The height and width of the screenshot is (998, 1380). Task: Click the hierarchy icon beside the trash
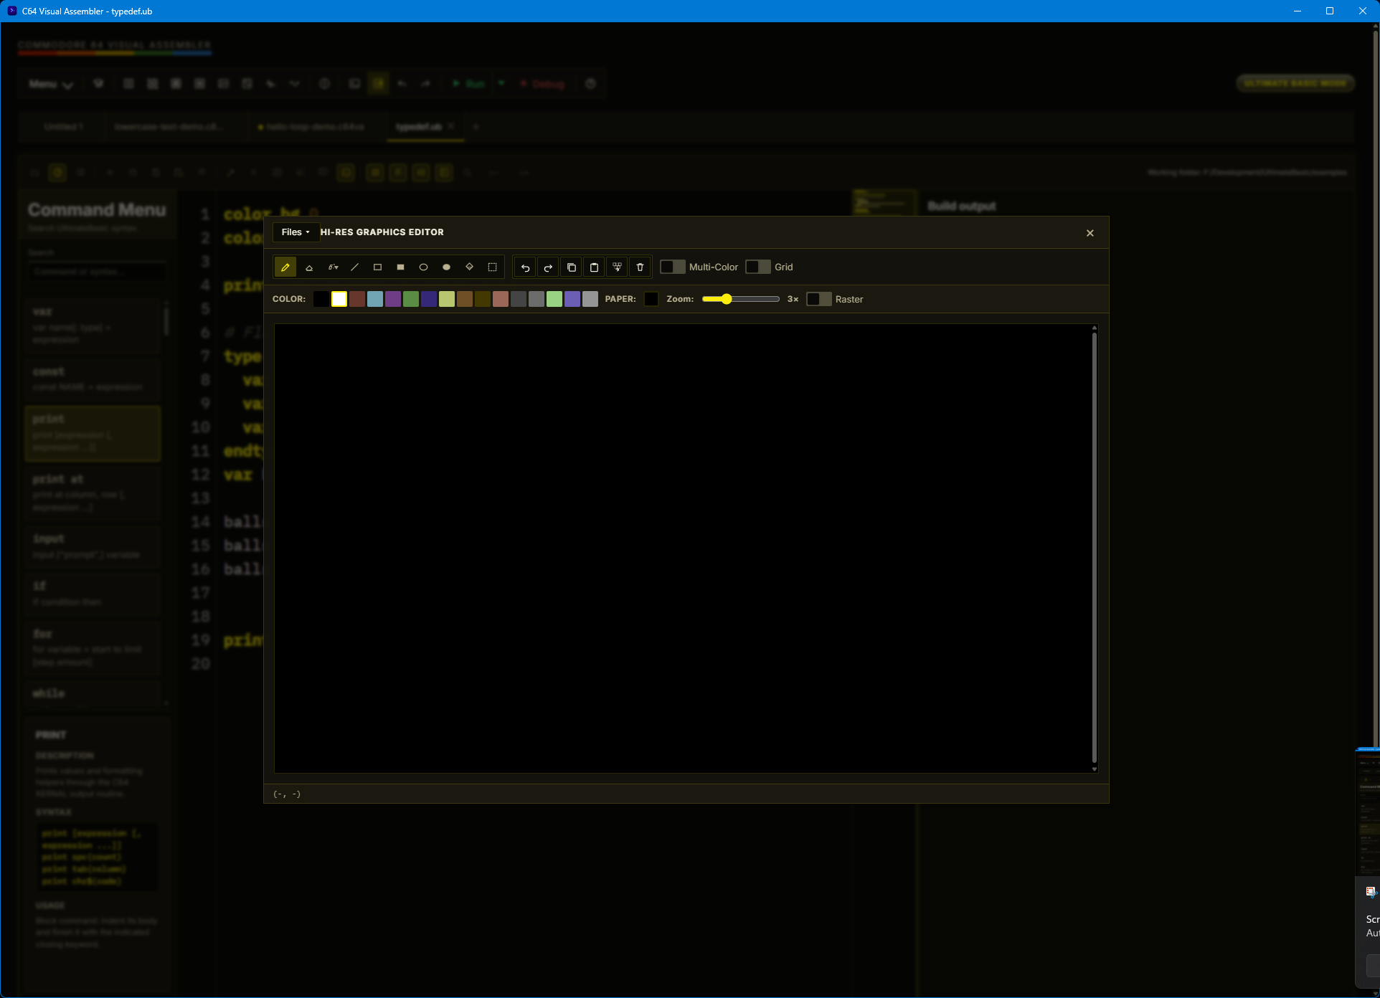617,267
